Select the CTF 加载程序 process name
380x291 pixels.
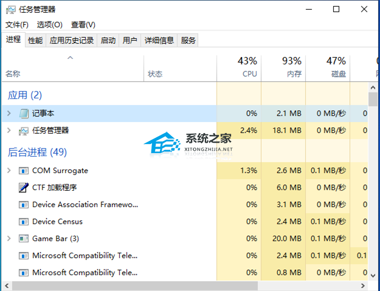(x=55, y=188)
